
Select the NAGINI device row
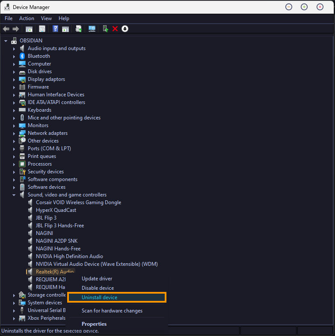[44, 233]
